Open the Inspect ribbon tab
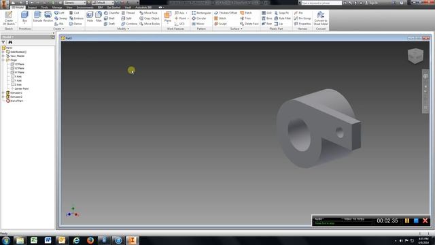This screenshot has width=435, height=245. point(32,7)
